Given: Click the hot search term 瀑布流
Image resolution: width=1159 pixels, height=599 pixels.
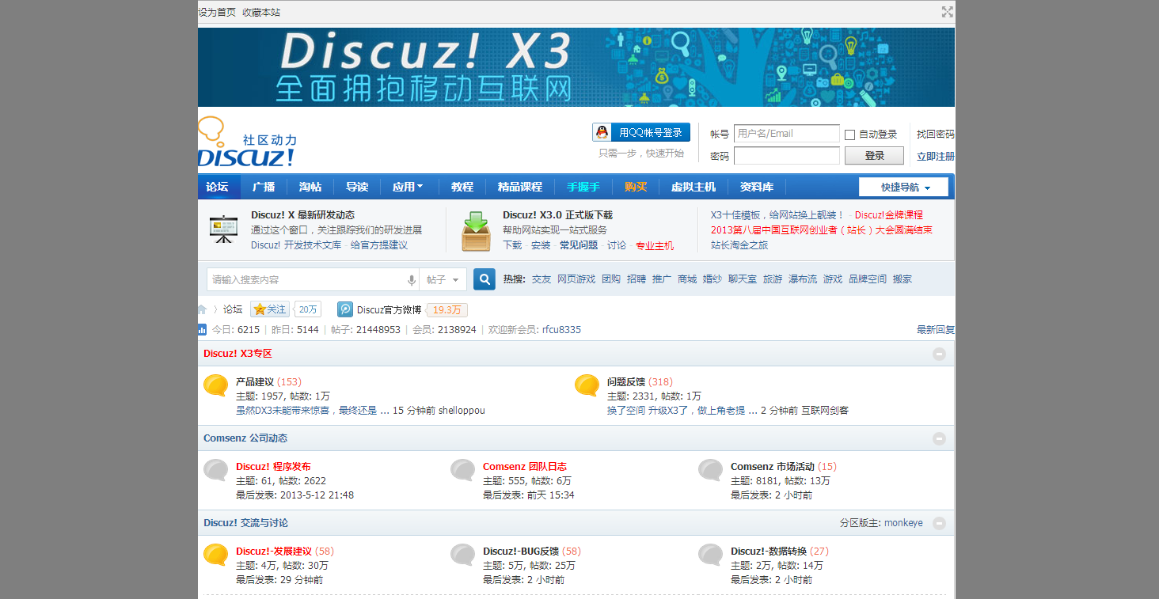Looking at the screenshot, I should pyautogui.click(x=803, y=279).
